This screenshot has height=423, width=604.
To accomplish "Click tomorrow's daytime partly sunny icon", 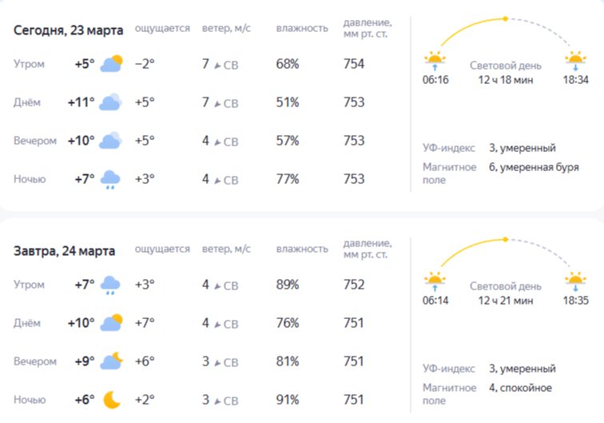I will (x=111, y=323).
